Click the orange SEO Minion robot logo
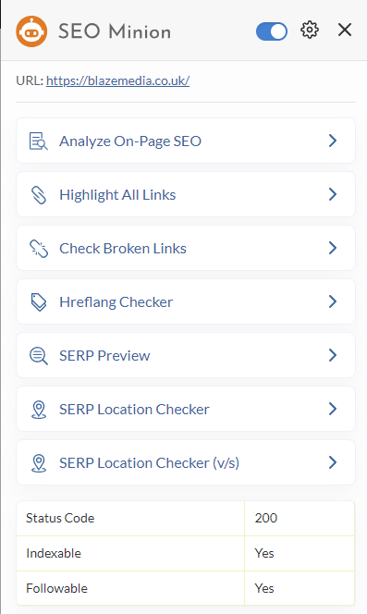 click(x=31, y=31)
